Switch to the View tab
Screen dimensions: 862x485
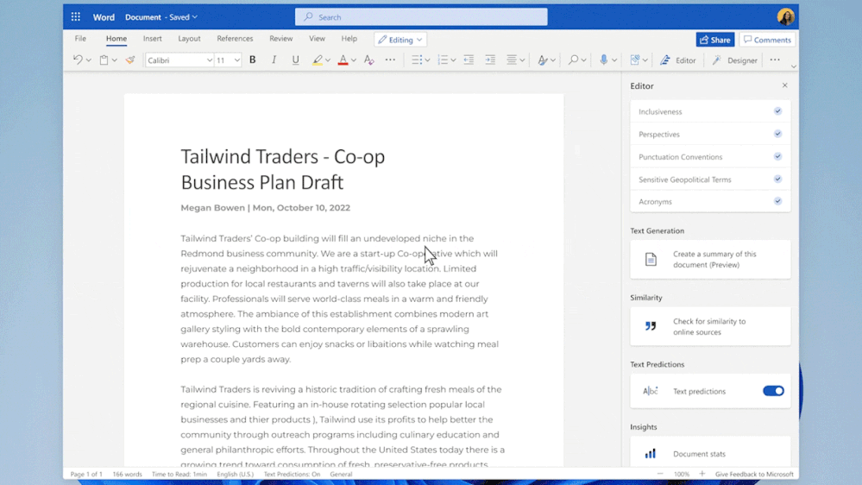317,39
